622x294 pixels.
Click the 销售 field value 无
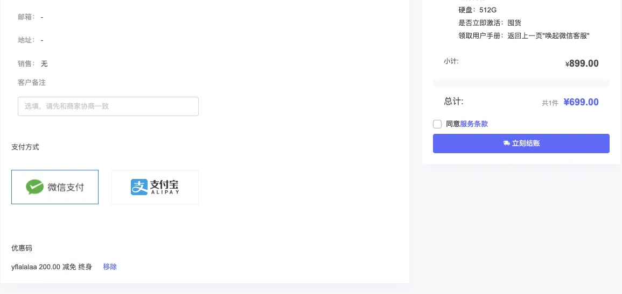pos(44,63)
